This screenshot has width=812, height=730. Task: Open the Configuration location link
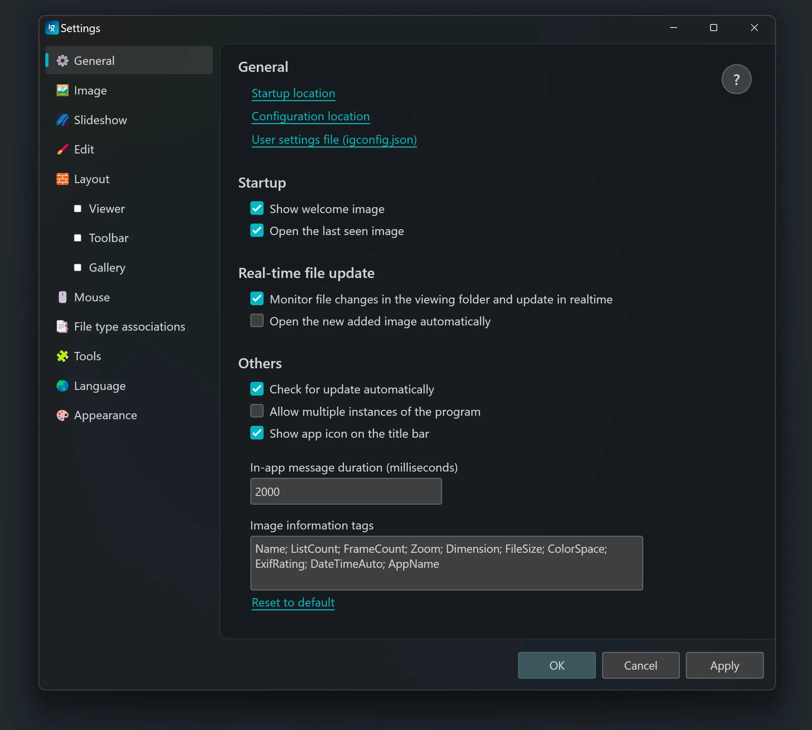(310, 116)
